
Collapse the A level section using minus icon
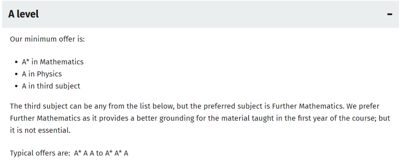(x=390, y=14)
